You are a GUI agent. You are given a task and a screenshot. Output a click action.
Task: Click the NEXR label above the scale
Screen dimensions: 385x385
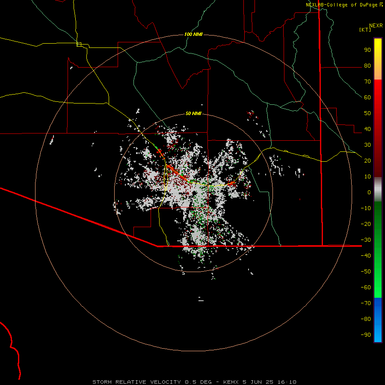376,26
